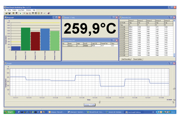The height and width of the screenshot is (120, 180).
Task: Click the horizontal time slider handle under the graph
Action: (x=100, y=102)
